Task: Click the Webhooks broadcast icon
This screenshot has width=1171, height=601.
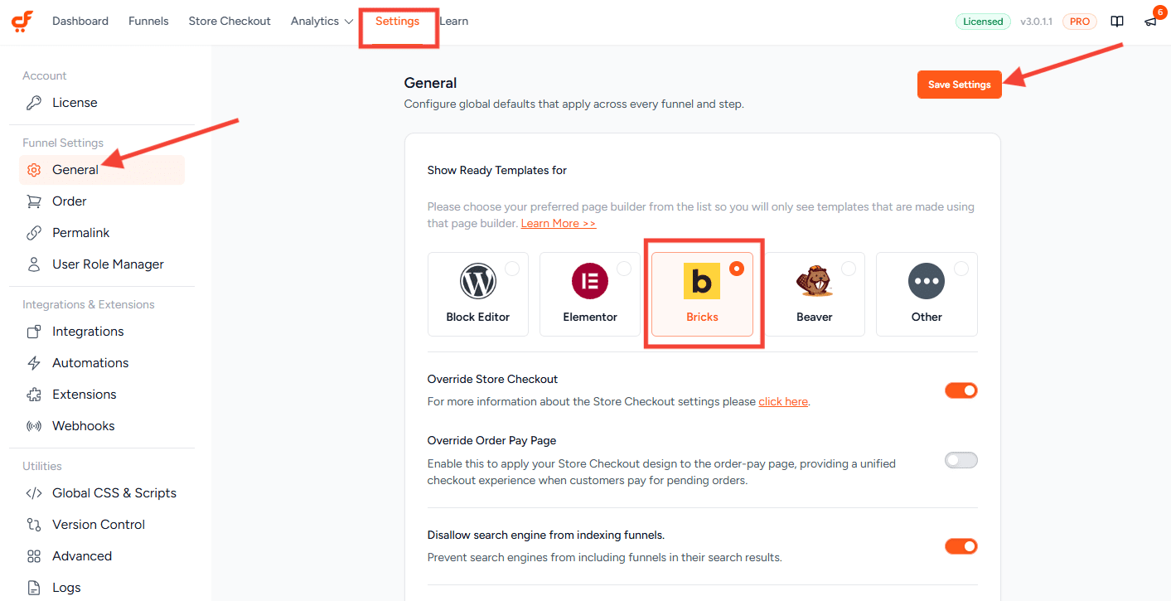Action: point(34,426)
